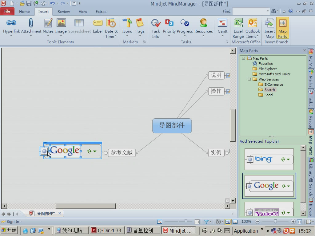Add a Label to the topic
315x236 pixels.
coord(98,26)
